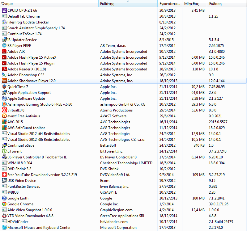Click the Google Earth icon

(x=4, y=198)
